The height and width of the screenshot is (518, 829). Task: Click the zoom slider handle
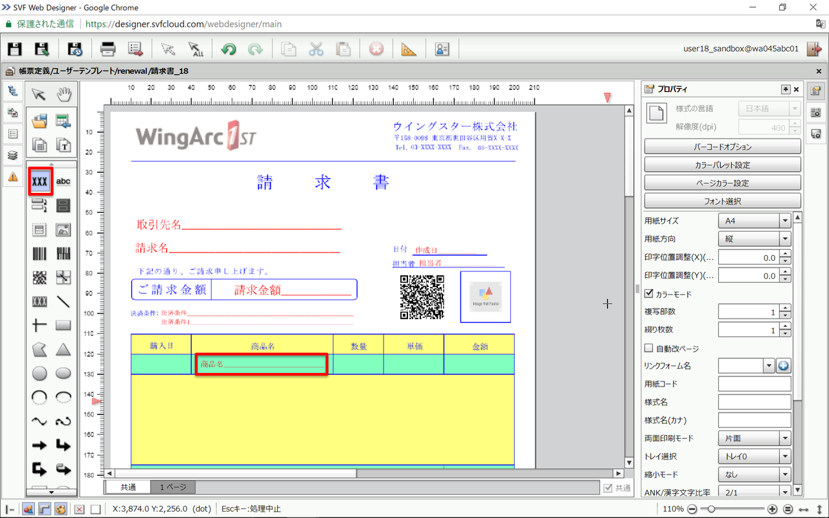[712, 509]
